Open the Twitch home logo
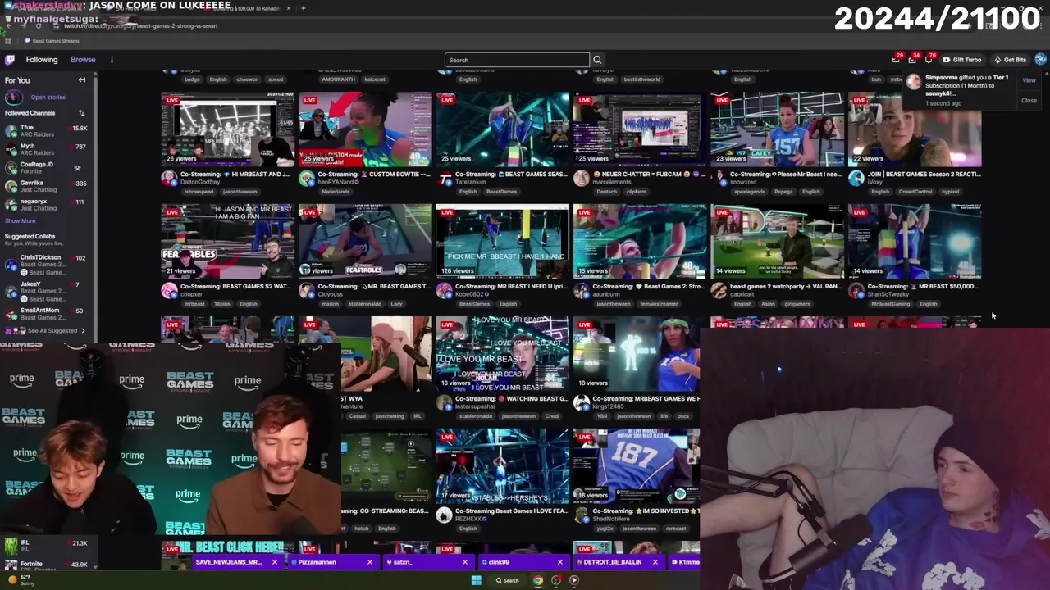This screenshot has width=1050, height=590. point(10,60)
